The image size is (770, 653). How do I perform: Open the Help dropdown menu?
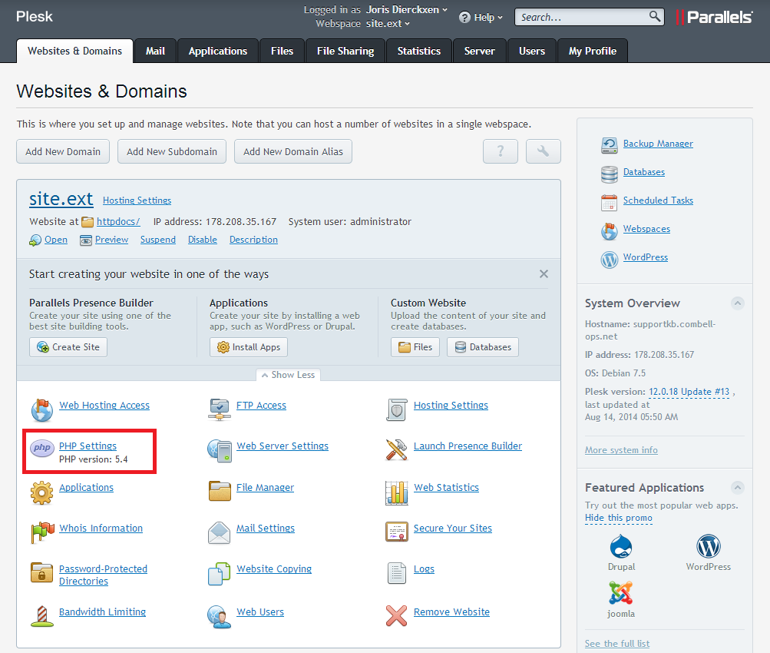click(481, 18)
